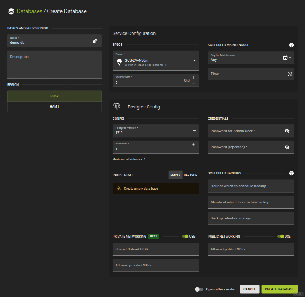Click the Databases breadcrumb link
Image resolution: width=305 pixels, height=297 pixels.
point(30,11)
